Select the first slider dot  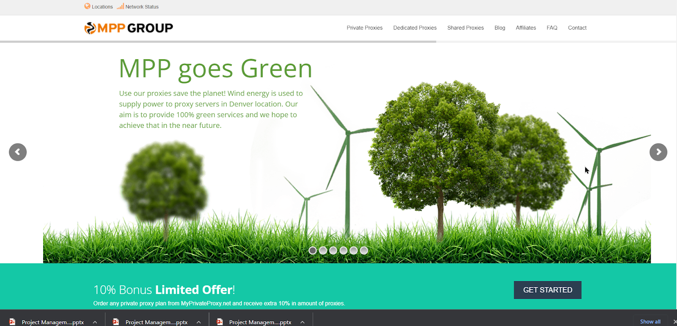click(x=313, y=251)
